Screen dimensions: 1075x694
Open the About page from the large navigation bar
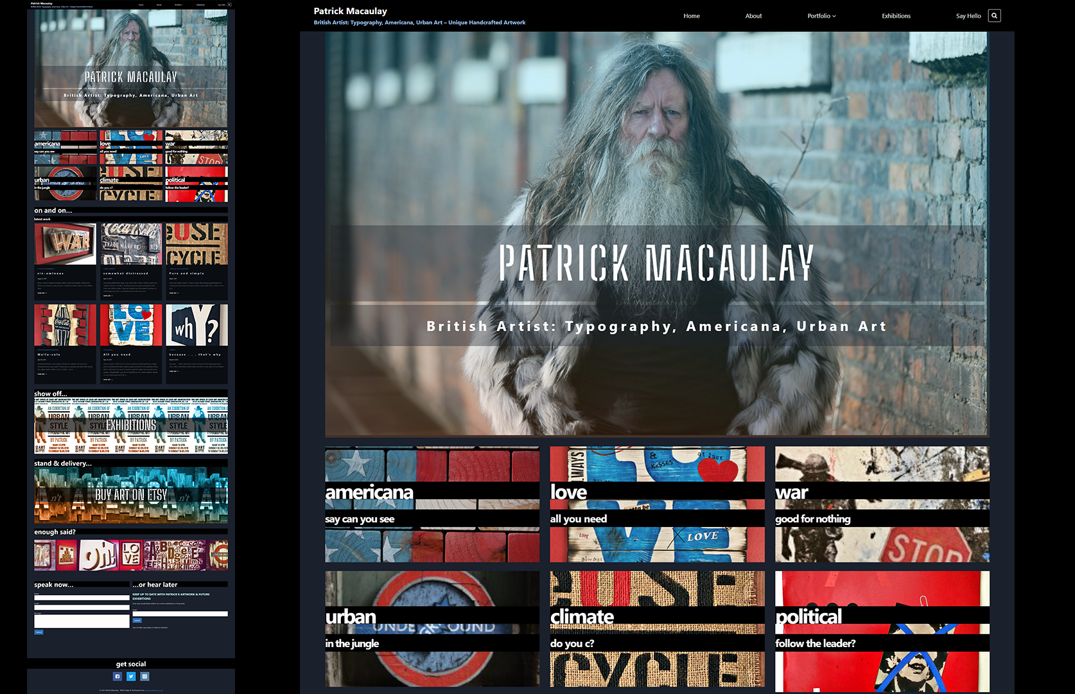point(753,16)
